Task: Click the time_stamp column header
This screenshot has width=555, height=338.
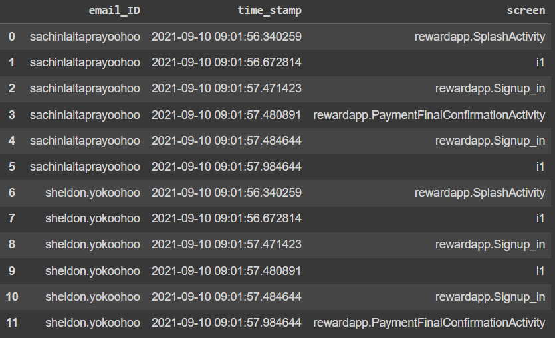Action: pos(269,11)
